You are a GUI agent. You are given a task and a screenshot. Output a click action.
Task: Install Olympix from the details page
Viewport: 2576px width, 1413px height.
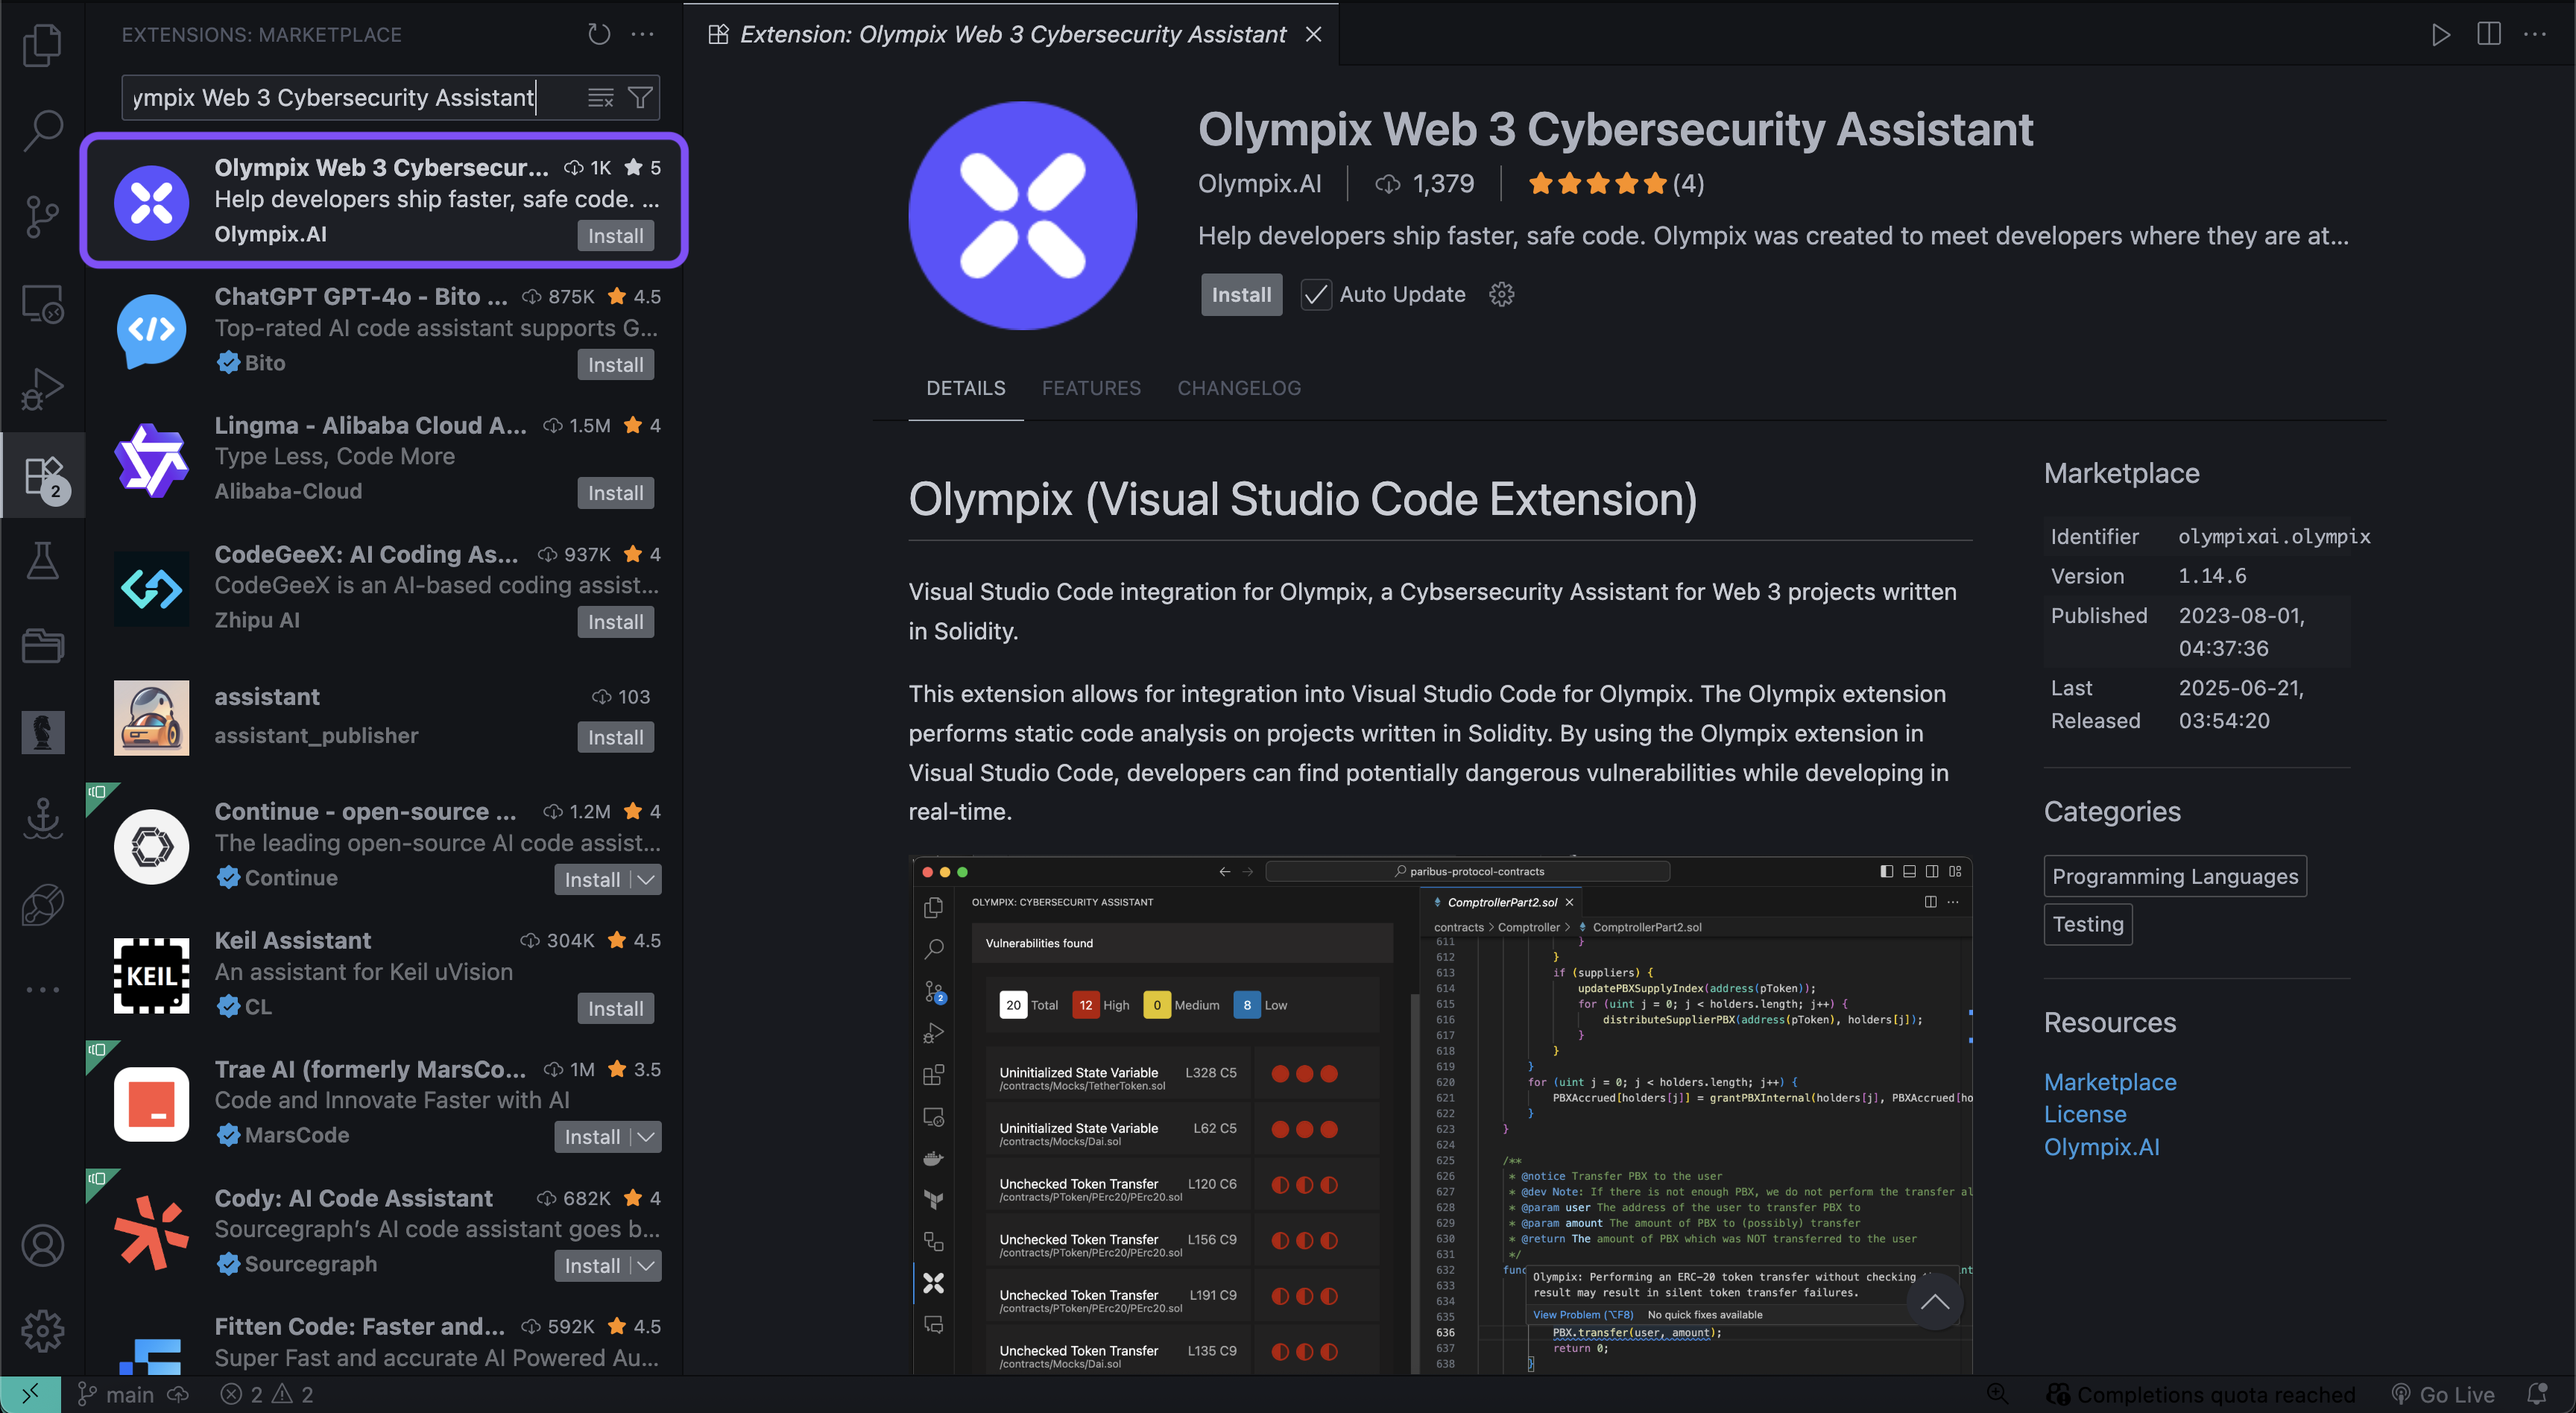click(1241, 294)
